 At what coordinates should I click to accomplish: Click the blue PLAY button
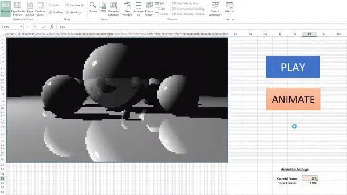(x=293, y=67)
